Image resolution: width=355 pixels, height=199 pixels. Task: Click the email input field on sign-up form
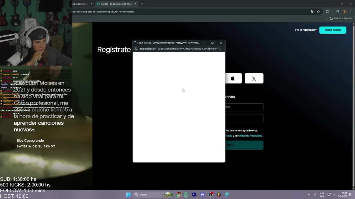tap(244, 107)
